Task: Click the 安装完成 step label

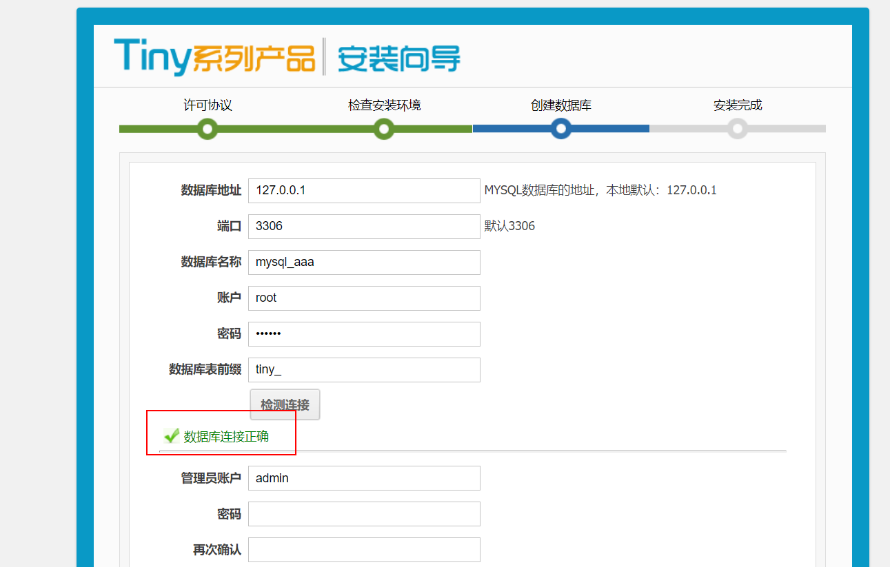Action: pyautogui.click(x=738, y=105)
